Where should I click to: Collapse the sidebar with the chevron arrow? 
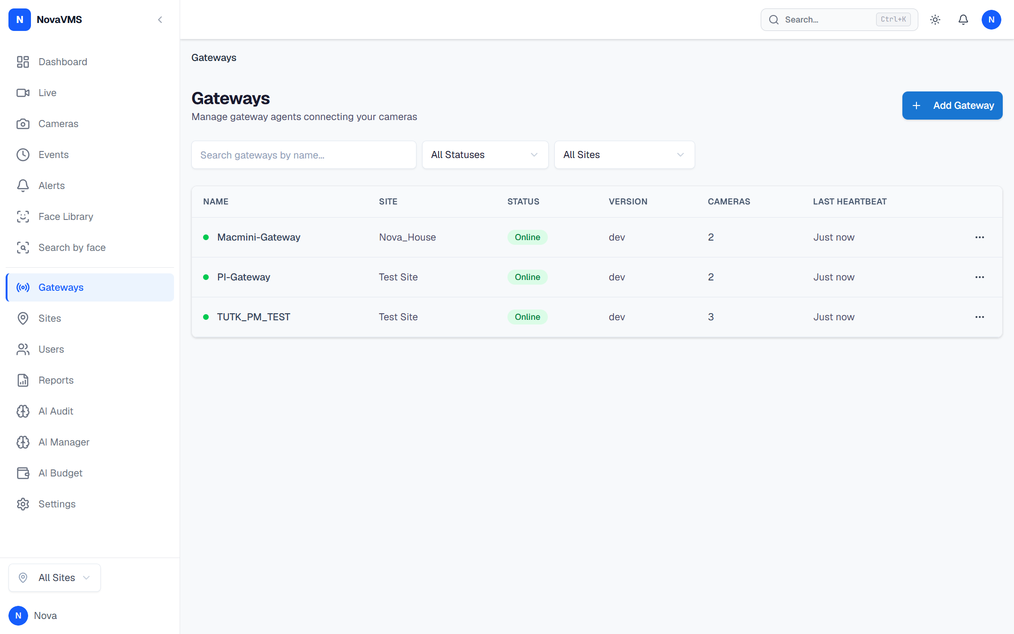160,20
